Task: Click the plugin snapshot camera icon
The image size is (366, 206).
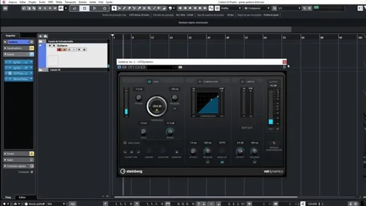Action: coord(180,67)
